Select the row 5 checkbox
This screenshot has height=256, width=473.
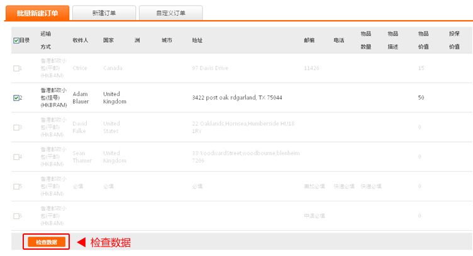[x=16, y=186]
